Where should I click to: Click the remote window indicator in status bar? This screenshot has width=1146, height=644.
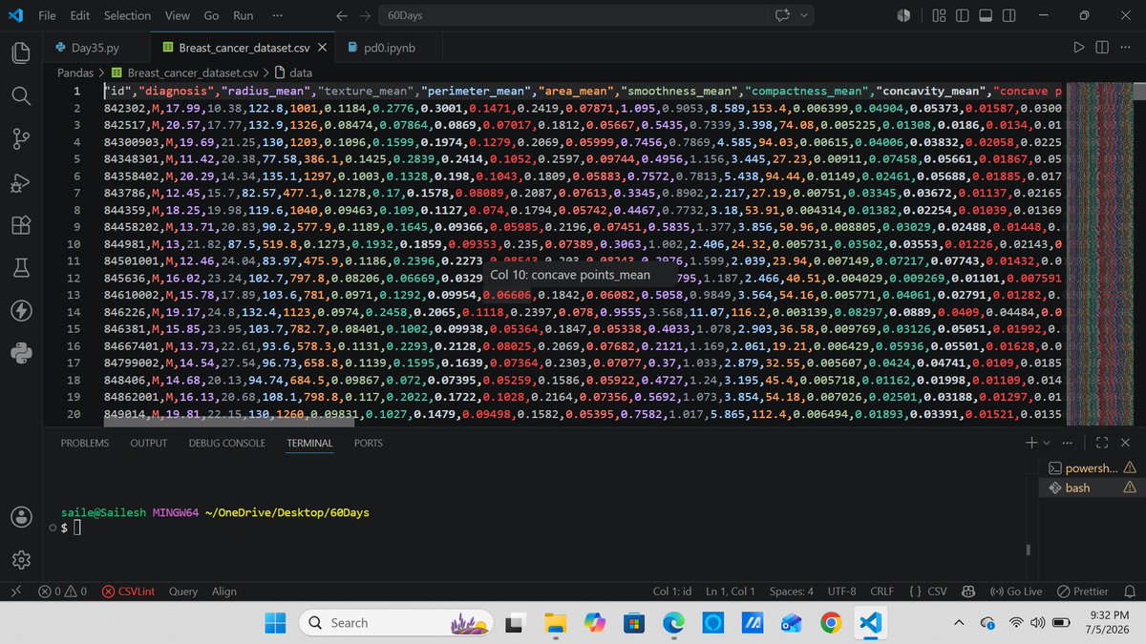(x=15, y=592)
